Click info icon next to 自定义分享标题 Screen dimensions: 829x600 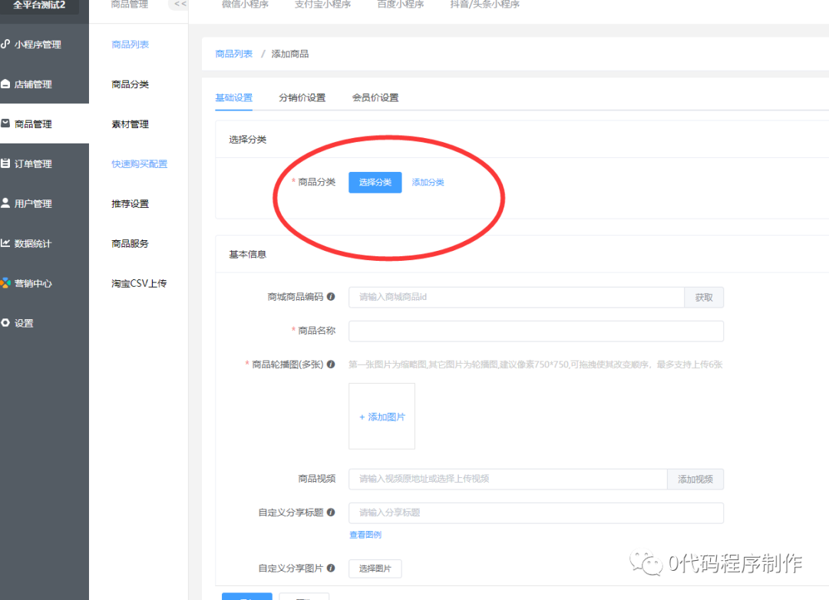(331, 513)
